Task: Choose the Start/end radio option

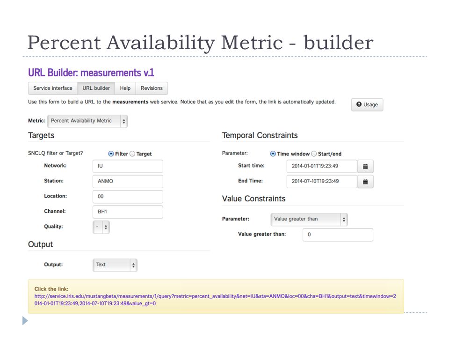Action: [x=314, y=154]
